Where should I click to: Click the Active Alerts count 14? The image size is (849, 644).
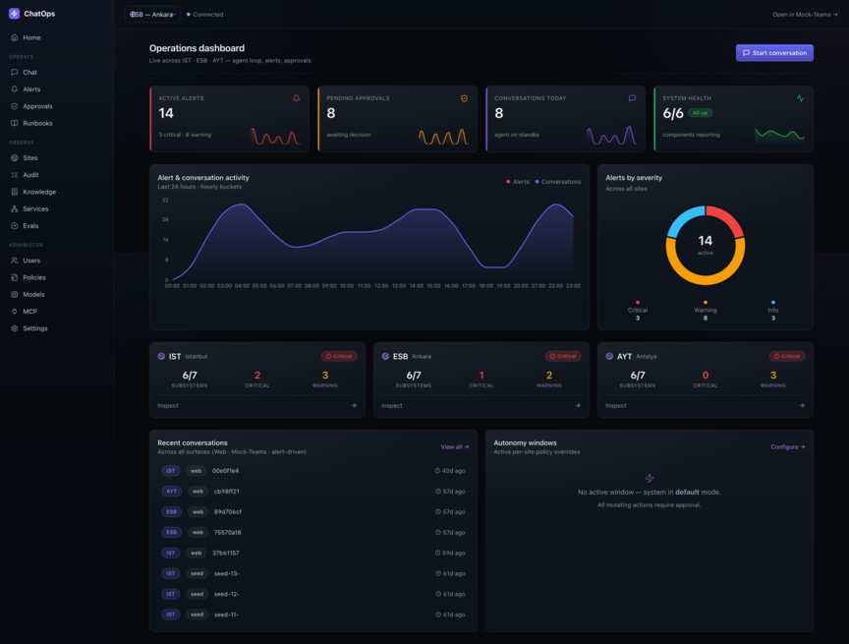tap(166, 113)
